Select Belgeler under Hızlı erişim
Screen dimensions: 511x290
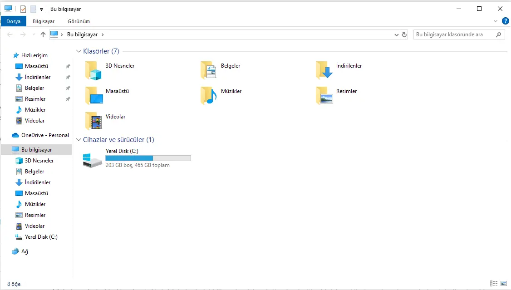34,88
